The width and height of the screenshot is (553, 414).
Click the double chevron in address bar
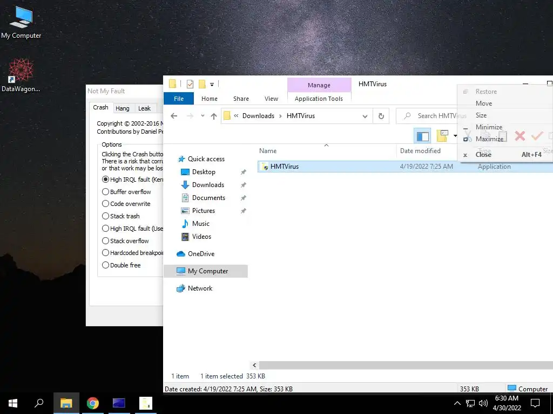(236, 115)
